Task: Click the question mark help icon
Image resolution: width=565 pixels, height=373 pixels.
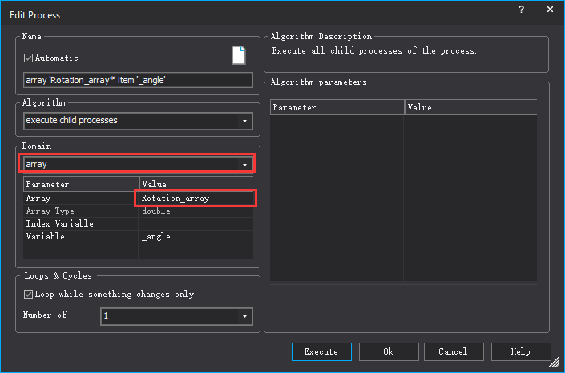Action: point(522,11)
